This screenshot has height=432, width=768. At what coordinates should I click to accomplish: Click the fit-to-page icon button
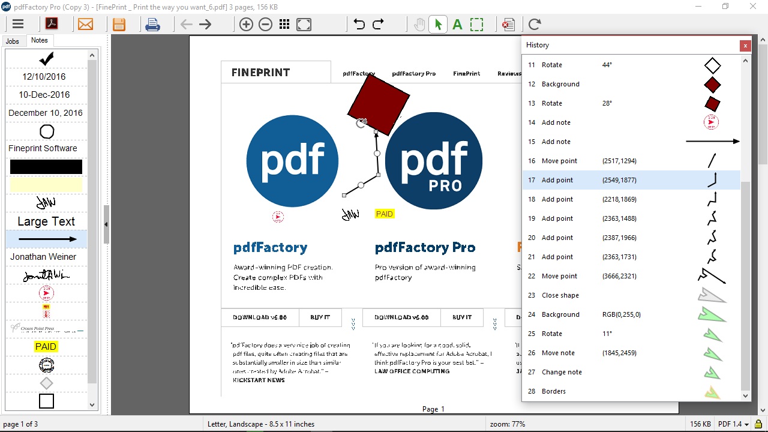click(304, 25)
